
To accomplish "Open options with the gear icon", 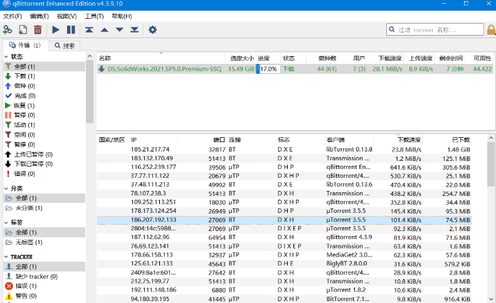I will [152, 29].
